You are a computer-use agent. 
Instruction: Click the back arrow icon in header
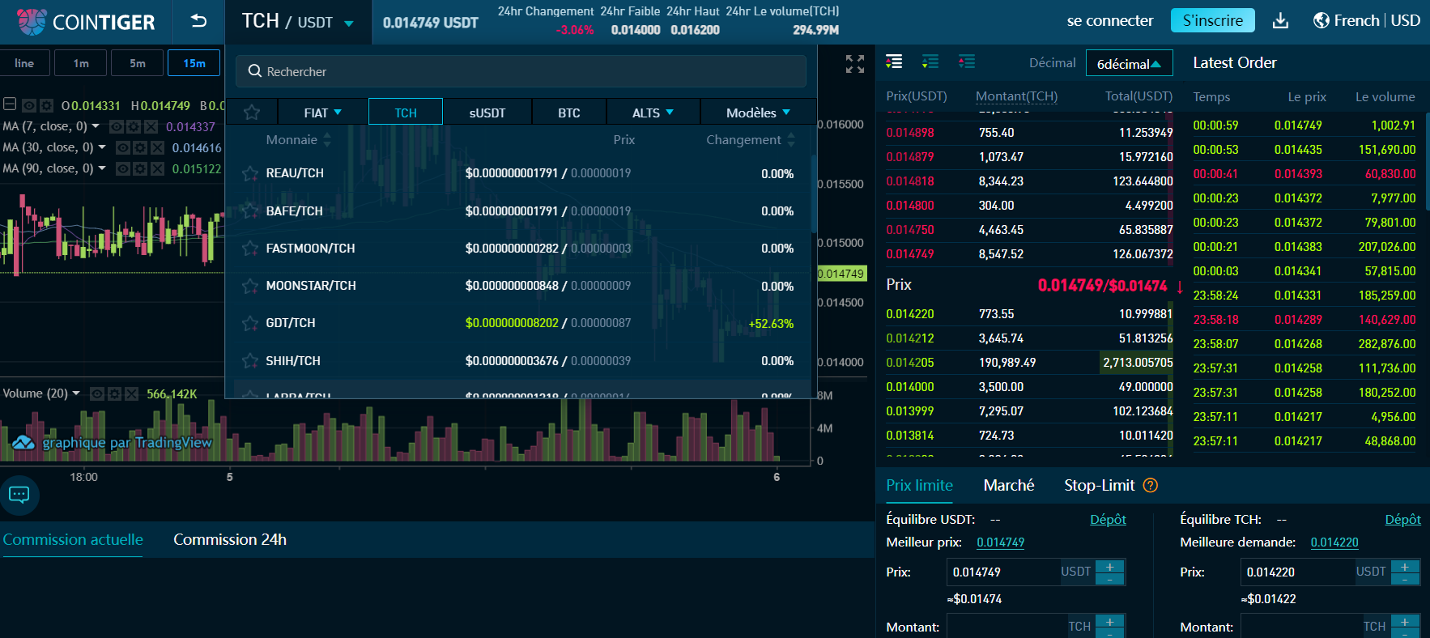[198, 21]
